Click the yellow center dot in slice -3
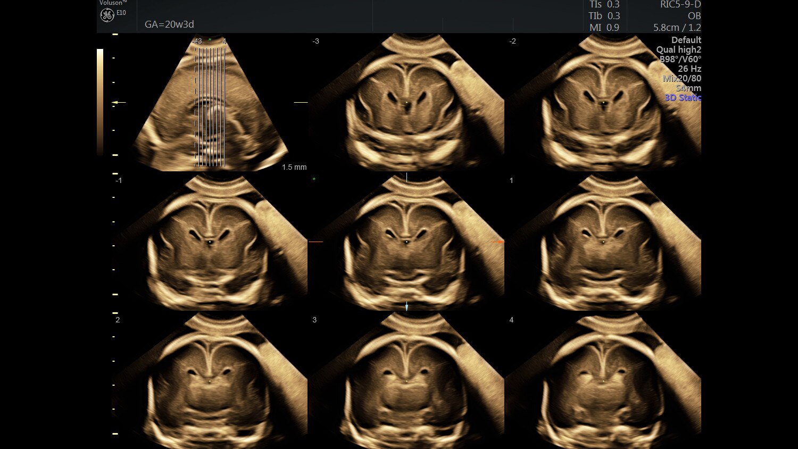The width and height of the screenshot is (798, 449). [x=407, y=103]
